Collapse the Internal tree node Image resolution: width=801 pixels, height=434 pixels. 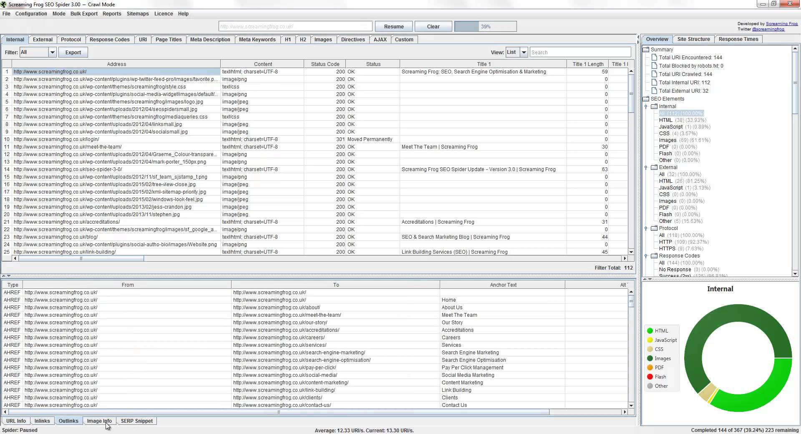click(x=646, y=107)
